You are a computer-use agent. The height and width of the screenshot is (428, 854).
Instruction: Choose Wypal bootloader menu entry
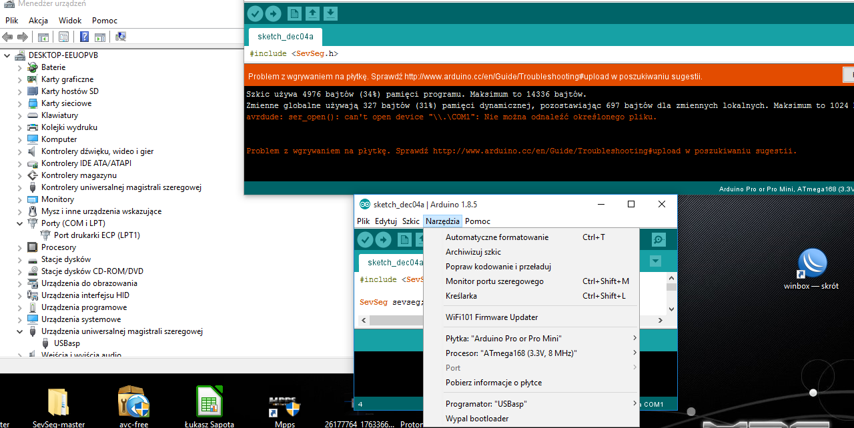coord(531,419)
